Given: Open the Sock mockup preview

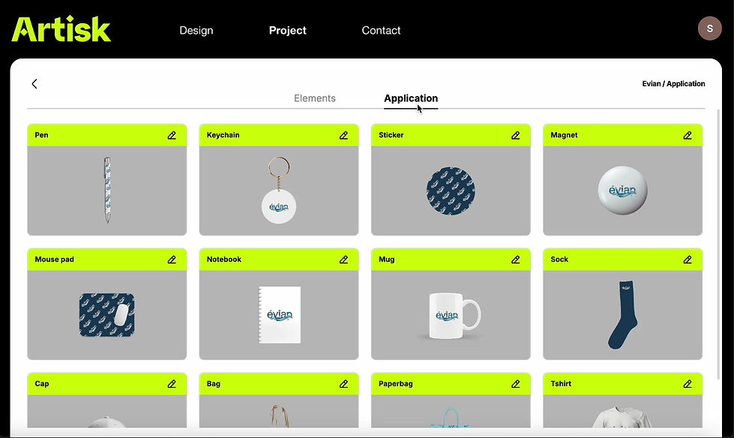Looking at the screenshot, I should tap(622, 315).
